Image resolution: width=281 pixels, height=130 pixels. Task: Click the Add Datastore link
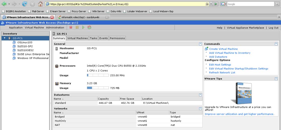(x=218, y=57)
